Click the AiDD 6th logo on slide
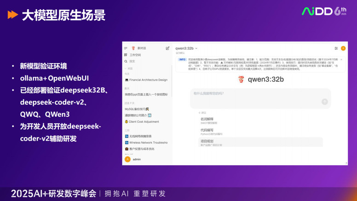Viewport: 357px width, 201px height. coord(324,11)
